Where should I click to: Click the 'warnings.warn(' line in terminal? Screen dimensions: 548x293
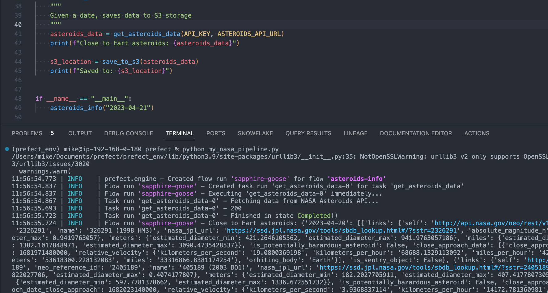point(45,171)
